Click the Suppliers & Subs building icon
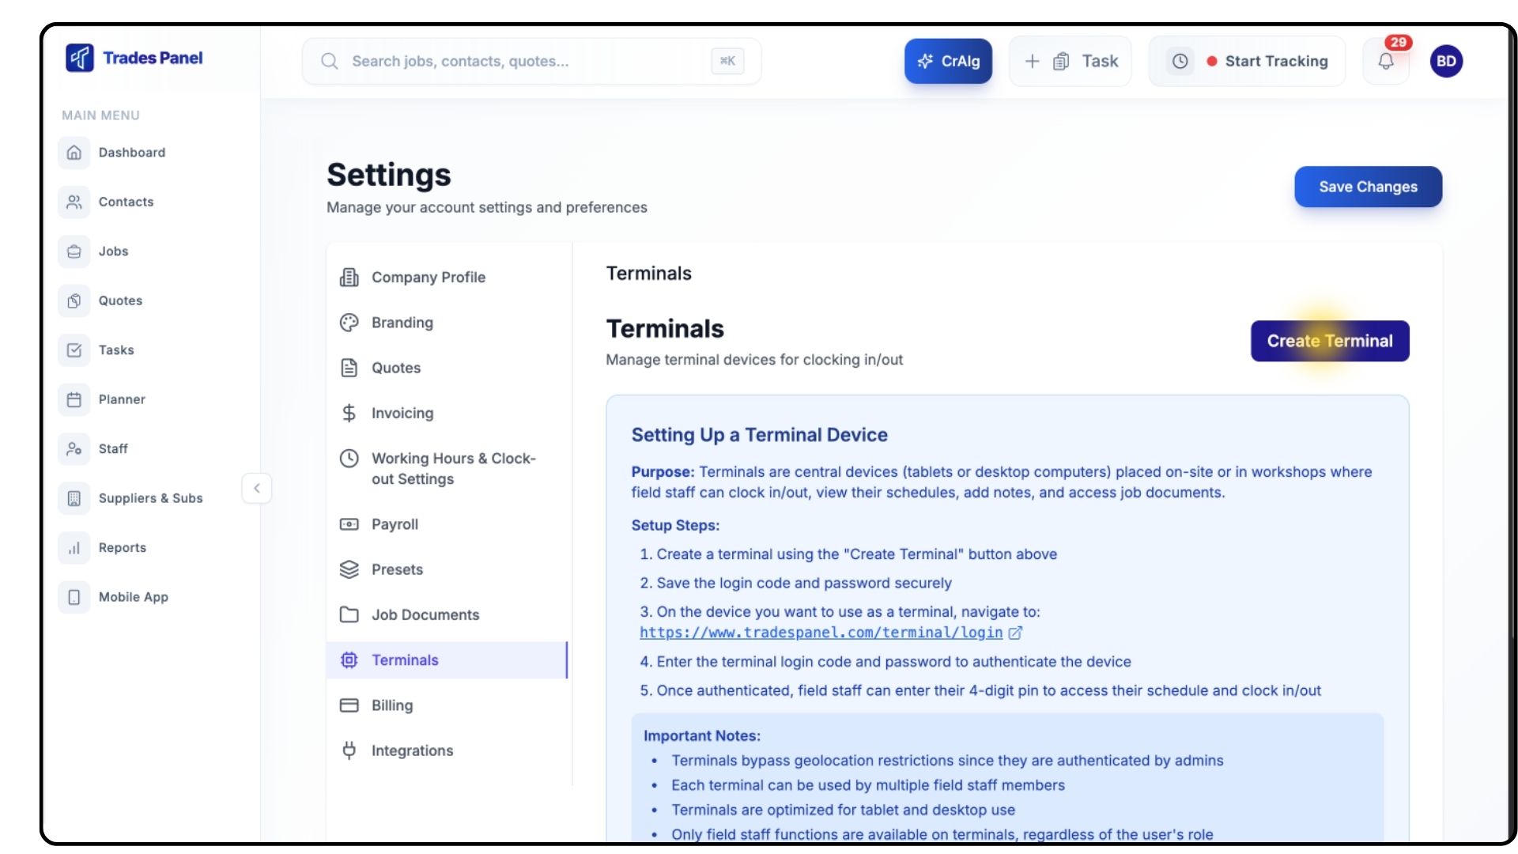 [74, 498]
